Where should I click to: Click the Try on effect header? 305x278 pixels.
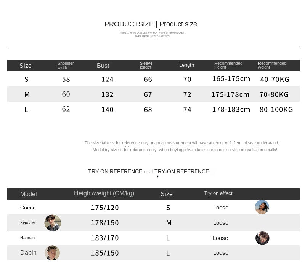click(218, 193)
